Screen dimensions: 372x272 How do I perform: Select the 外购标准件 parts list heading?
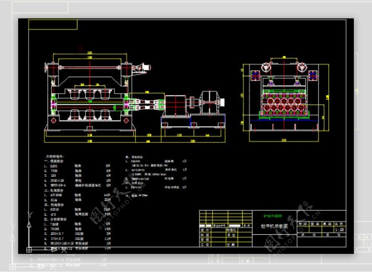click(x=55, y=156)
